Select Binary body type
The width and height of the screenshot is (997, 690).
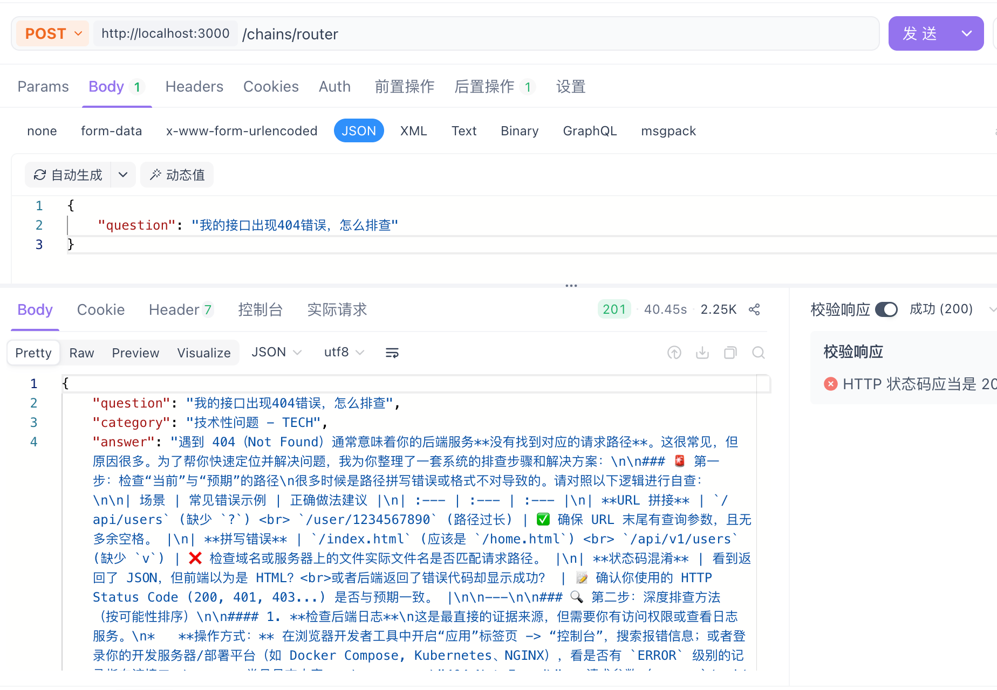pos(520,131)
